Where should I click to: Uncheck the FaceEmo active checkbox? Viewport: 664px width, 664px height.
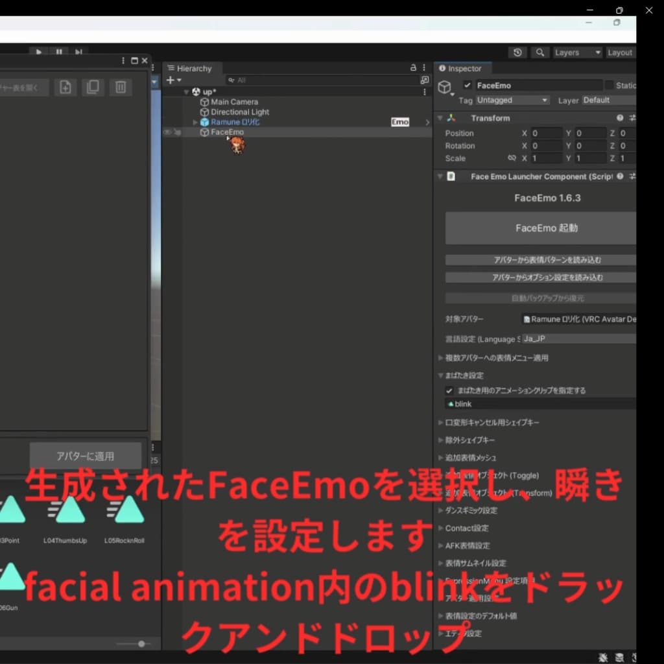pos(468,86)
